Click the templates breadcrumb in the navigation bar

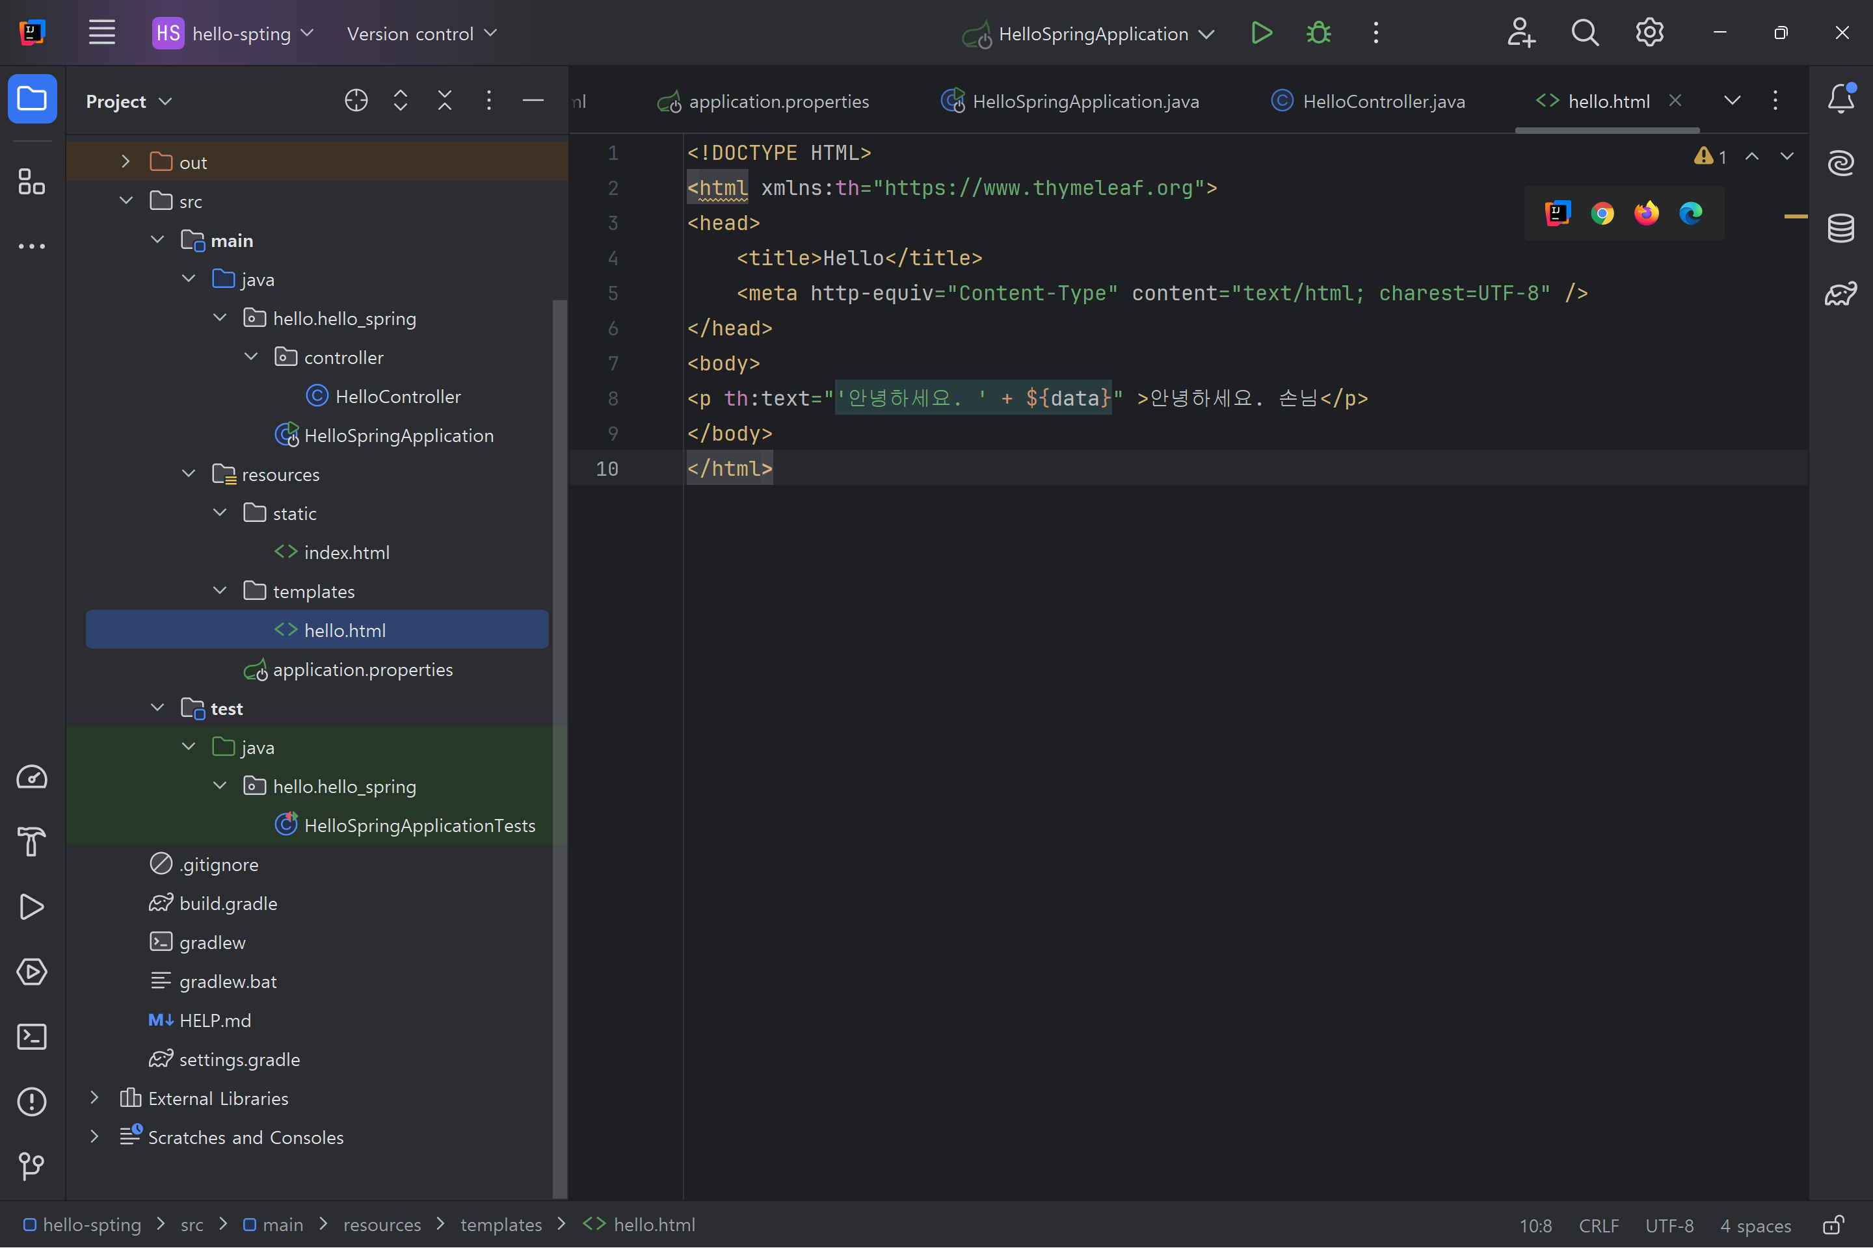coord(501,1224)
